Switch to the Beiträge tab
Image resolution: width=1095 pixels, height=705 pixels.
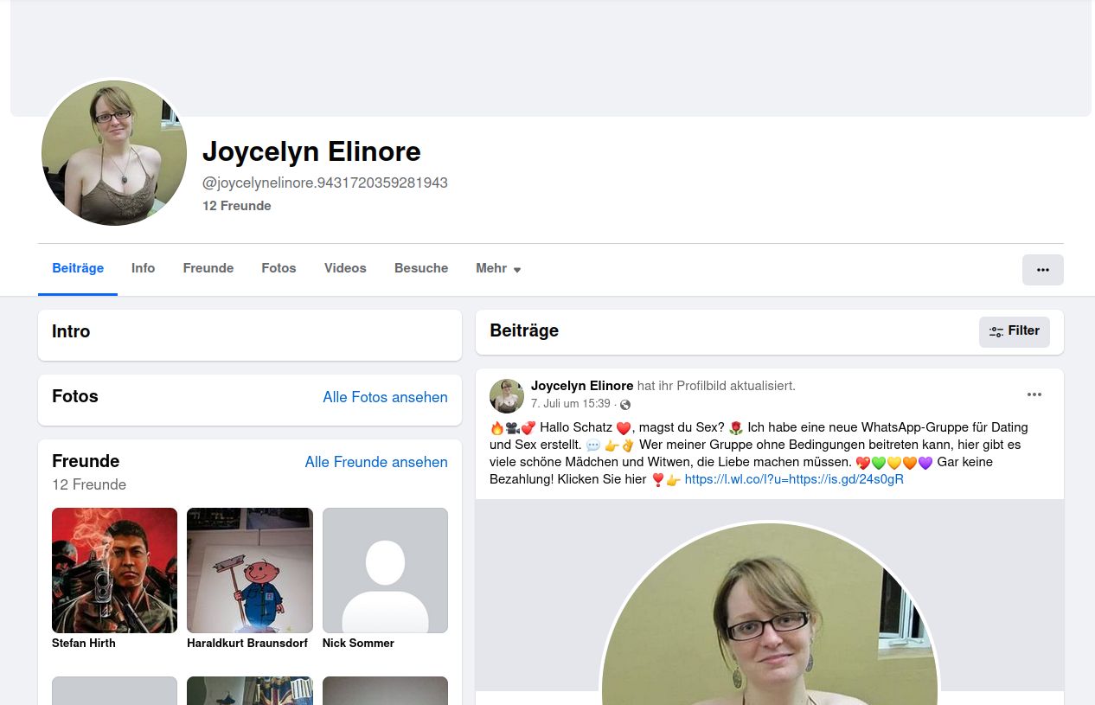[78, 268]
